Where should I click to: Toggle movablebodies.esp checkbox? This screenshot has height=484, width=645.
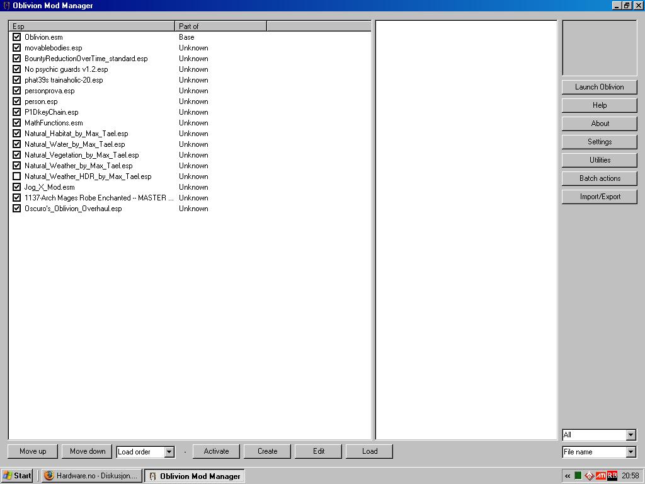16,48
